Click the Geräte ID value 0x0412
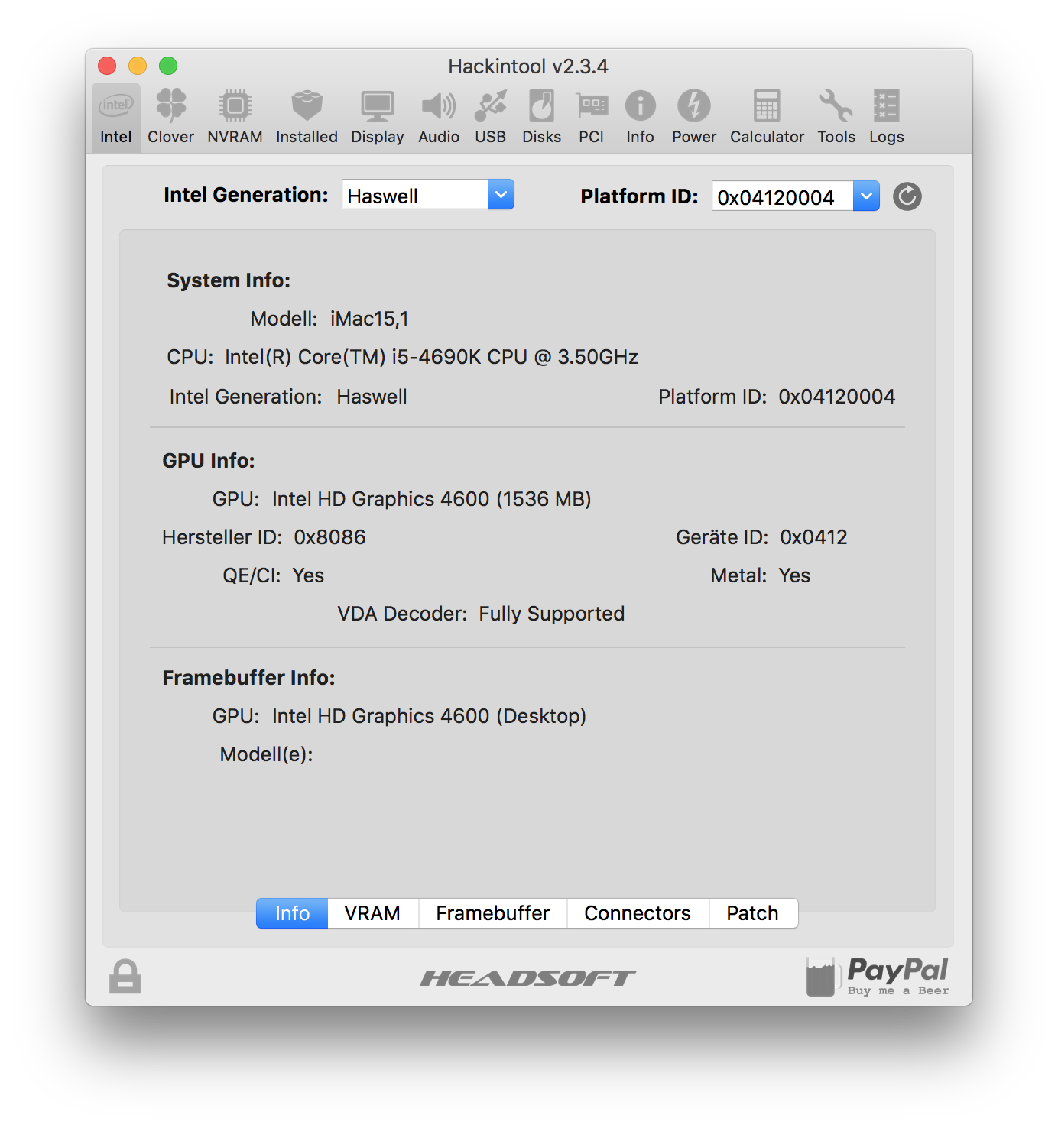This screenshot has height=1128, width=1058. [813, 537]
